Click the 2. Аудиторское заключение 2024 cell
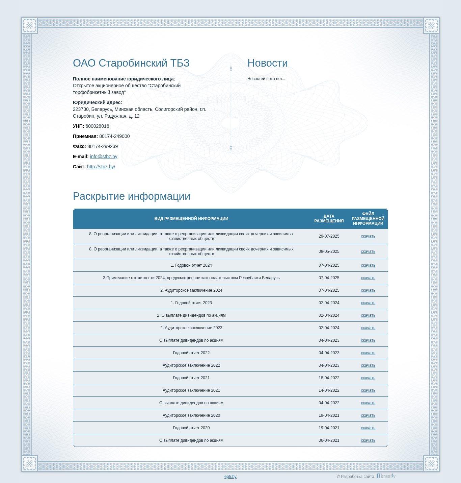 [191, 290]
